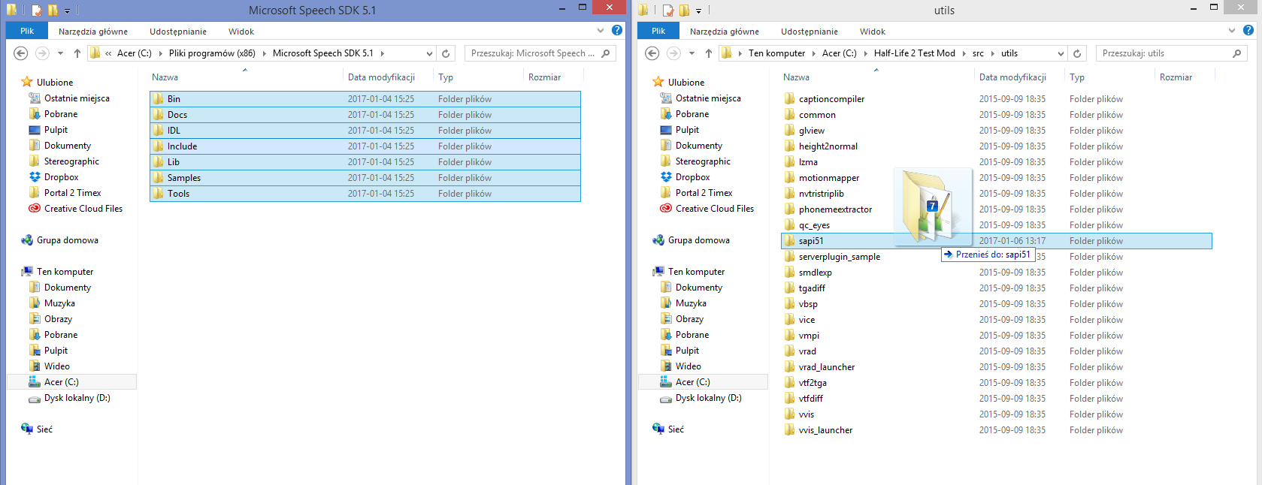Open recent locations dropdown in Speech SDK window
This screenshot has width=1262, height=485.
pos(61,53)
